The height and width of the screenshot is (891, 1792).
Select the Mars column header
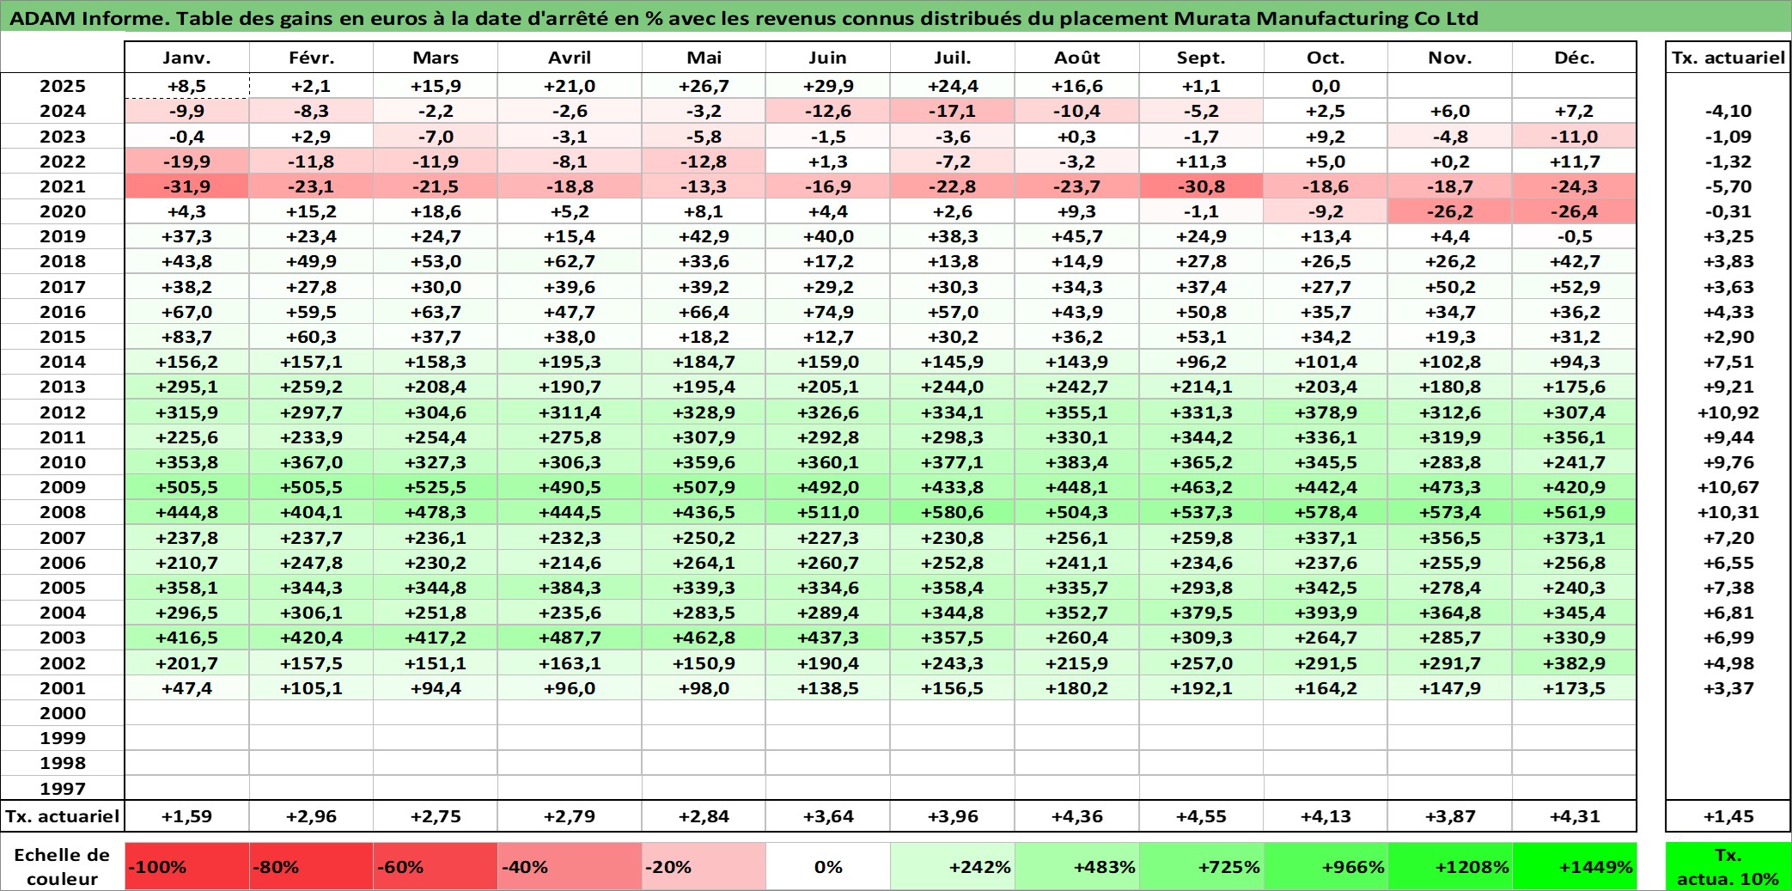(x=436, y=58)
